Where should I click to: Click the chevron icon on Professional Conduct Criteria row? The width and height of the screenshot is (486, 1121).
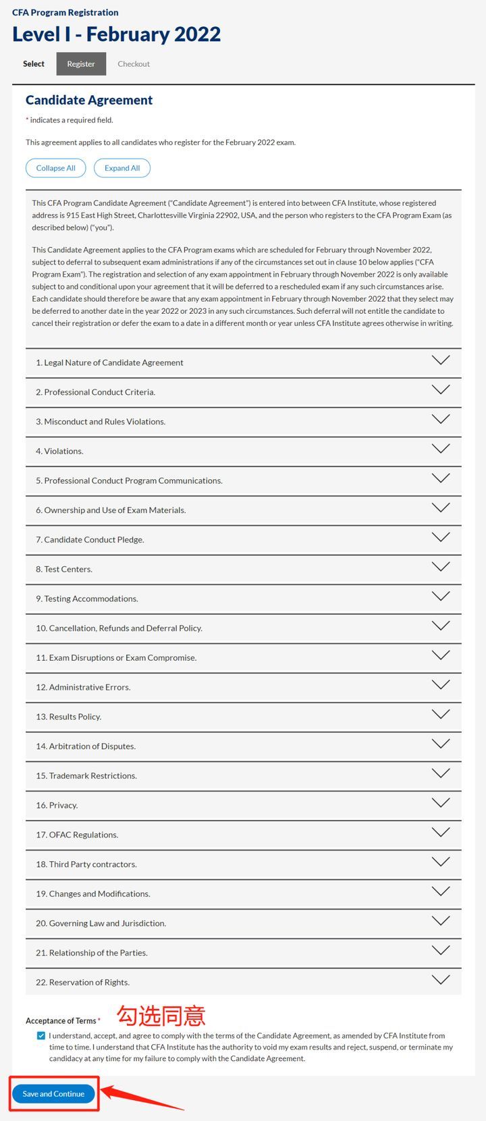tap(440, 390)
